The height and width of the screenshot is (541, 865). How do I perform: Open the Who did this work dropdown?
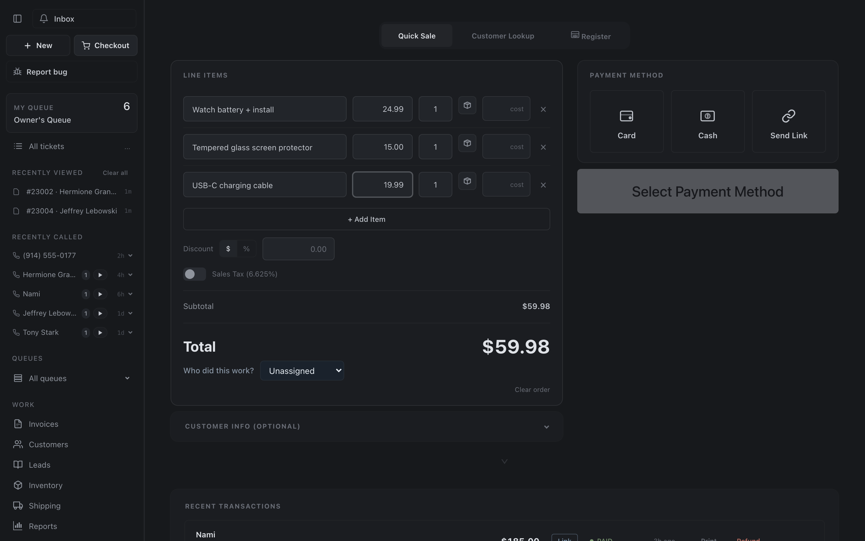click(302, 371)
